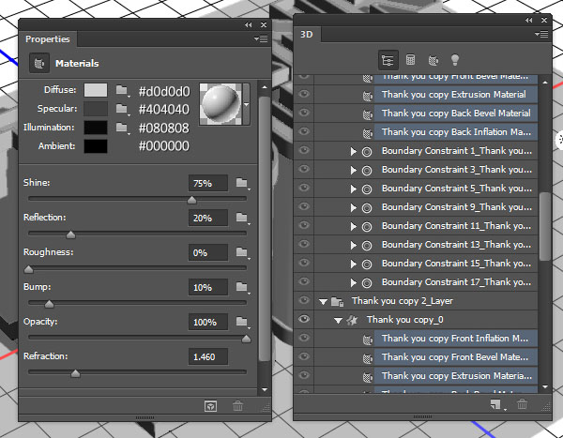Click the 3D panel vertical scrollbar thumb
This screenshot has width=563, height=438.
click(544, 226)
